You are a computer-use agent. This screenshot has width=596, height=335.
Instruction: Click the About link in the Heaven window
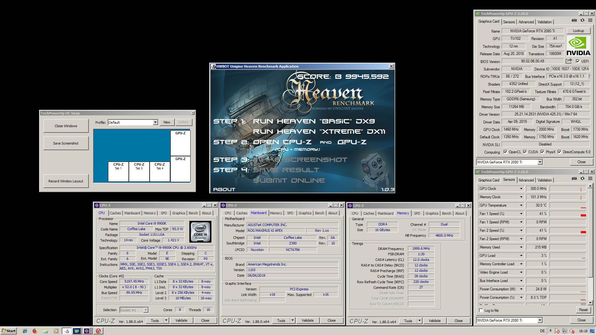click(224, 189)
